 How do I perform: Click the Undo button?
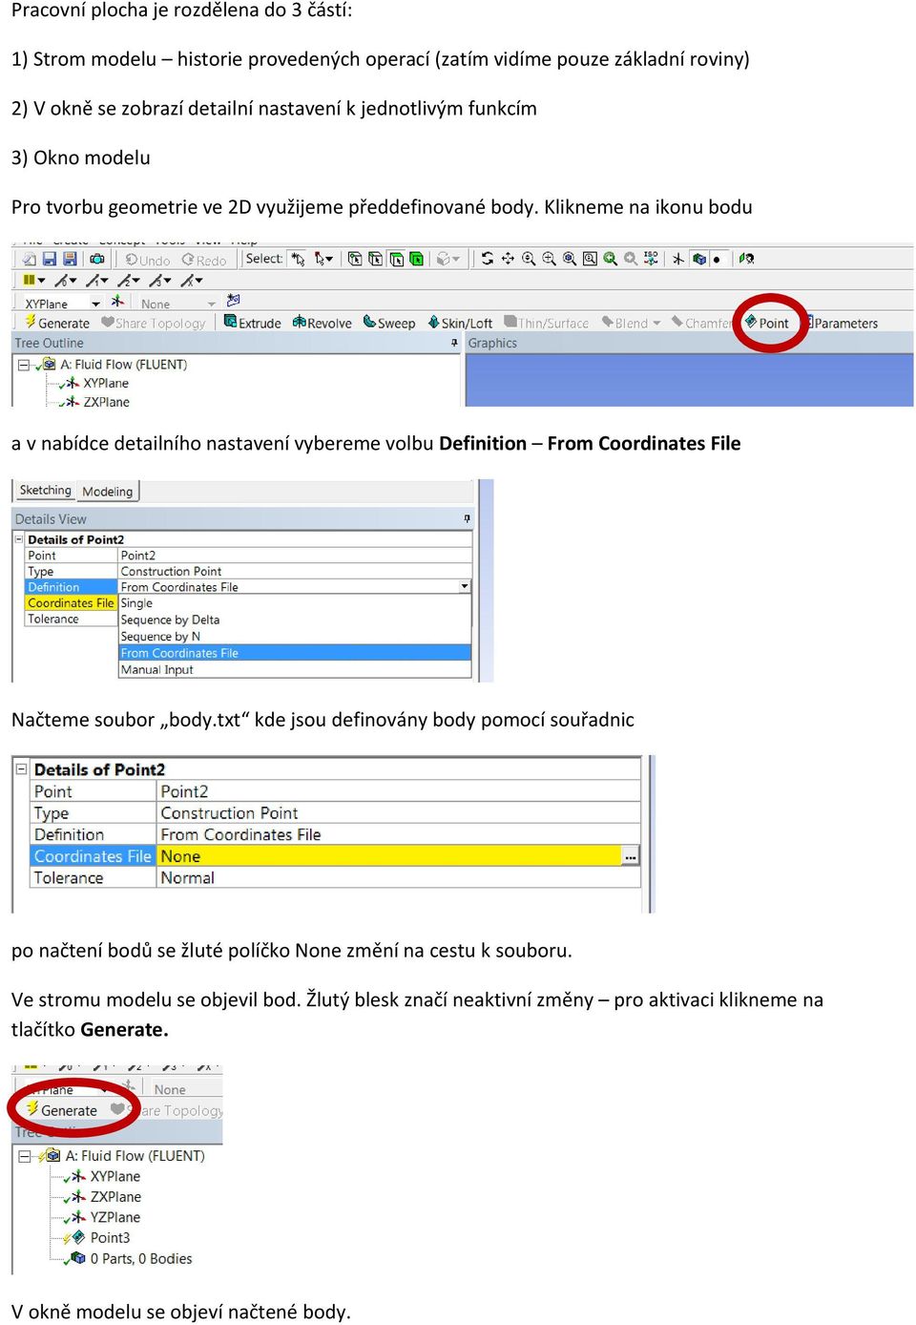click(148, 261)
